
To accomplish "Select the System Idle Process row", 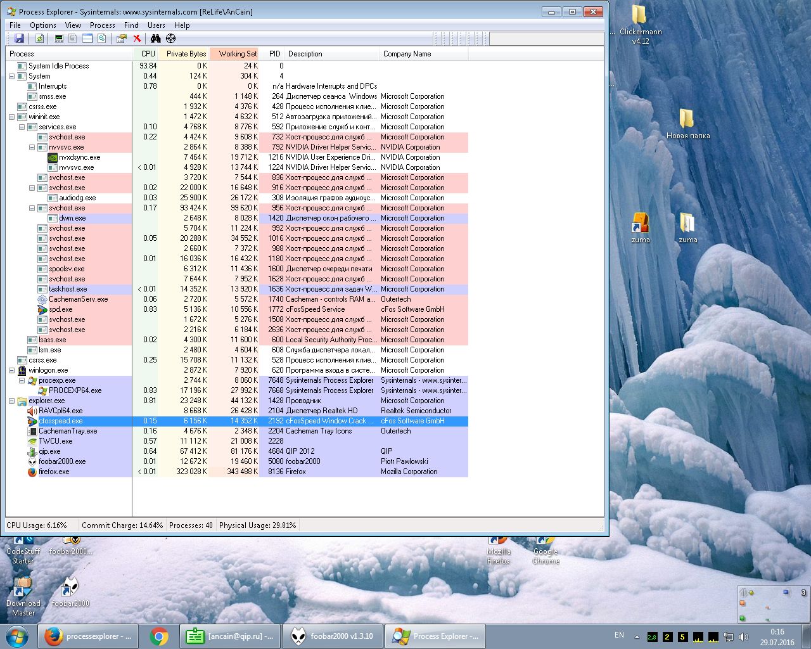I will pyautogui.click(x=237, y=66).
